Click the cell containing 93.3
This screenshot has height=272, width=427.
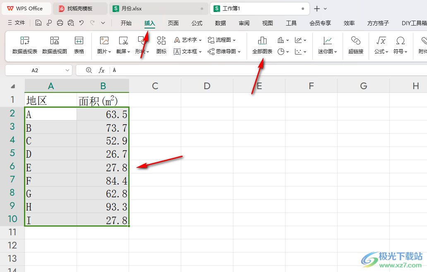pyautogui.click(x=103, y=207)
